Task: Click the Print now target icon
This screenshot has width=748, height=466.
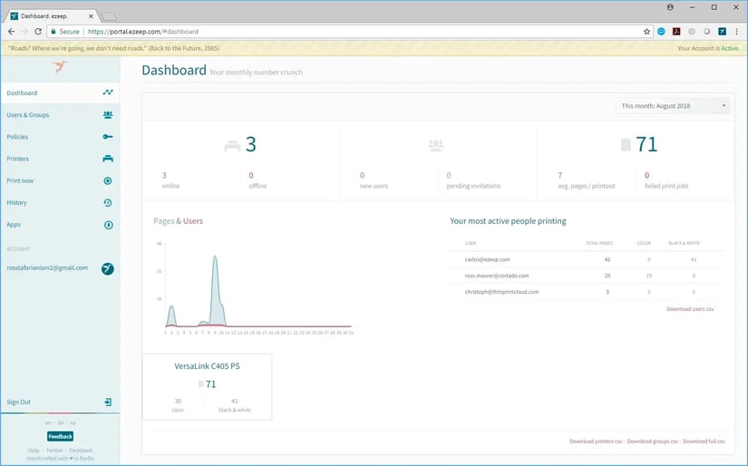Action: 108,180
